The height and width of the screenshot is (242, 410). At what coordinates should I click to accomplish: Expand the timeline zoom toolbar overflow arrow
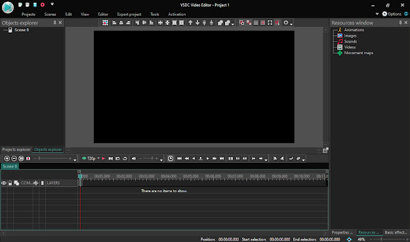(75, 160)
